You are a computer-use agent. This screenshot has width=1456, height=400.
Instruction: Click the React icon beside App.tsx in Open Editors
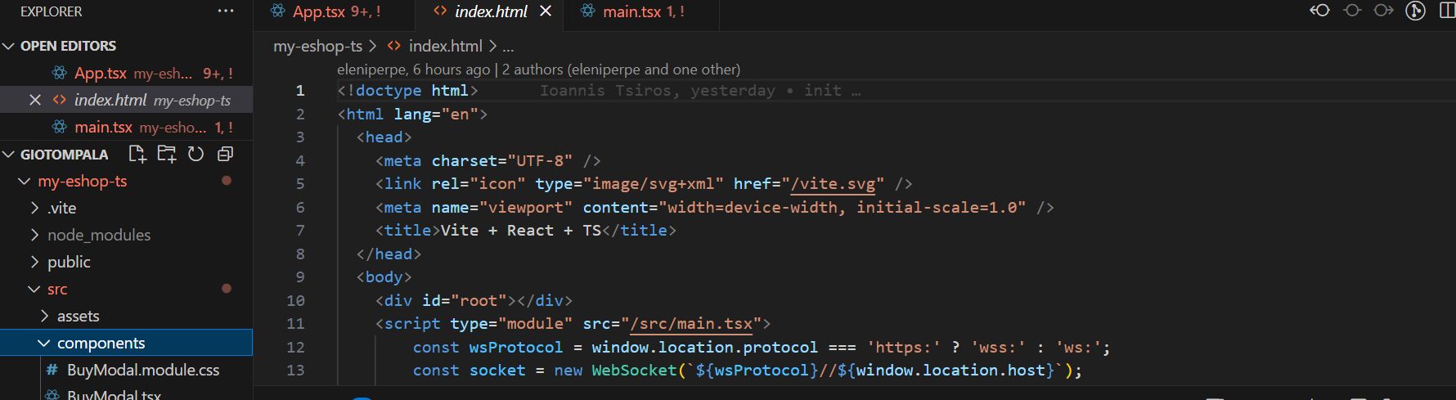tap(60, 73)
